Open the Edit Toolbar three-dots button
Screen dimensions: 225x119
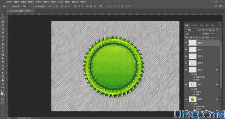(x=3, y=87)
